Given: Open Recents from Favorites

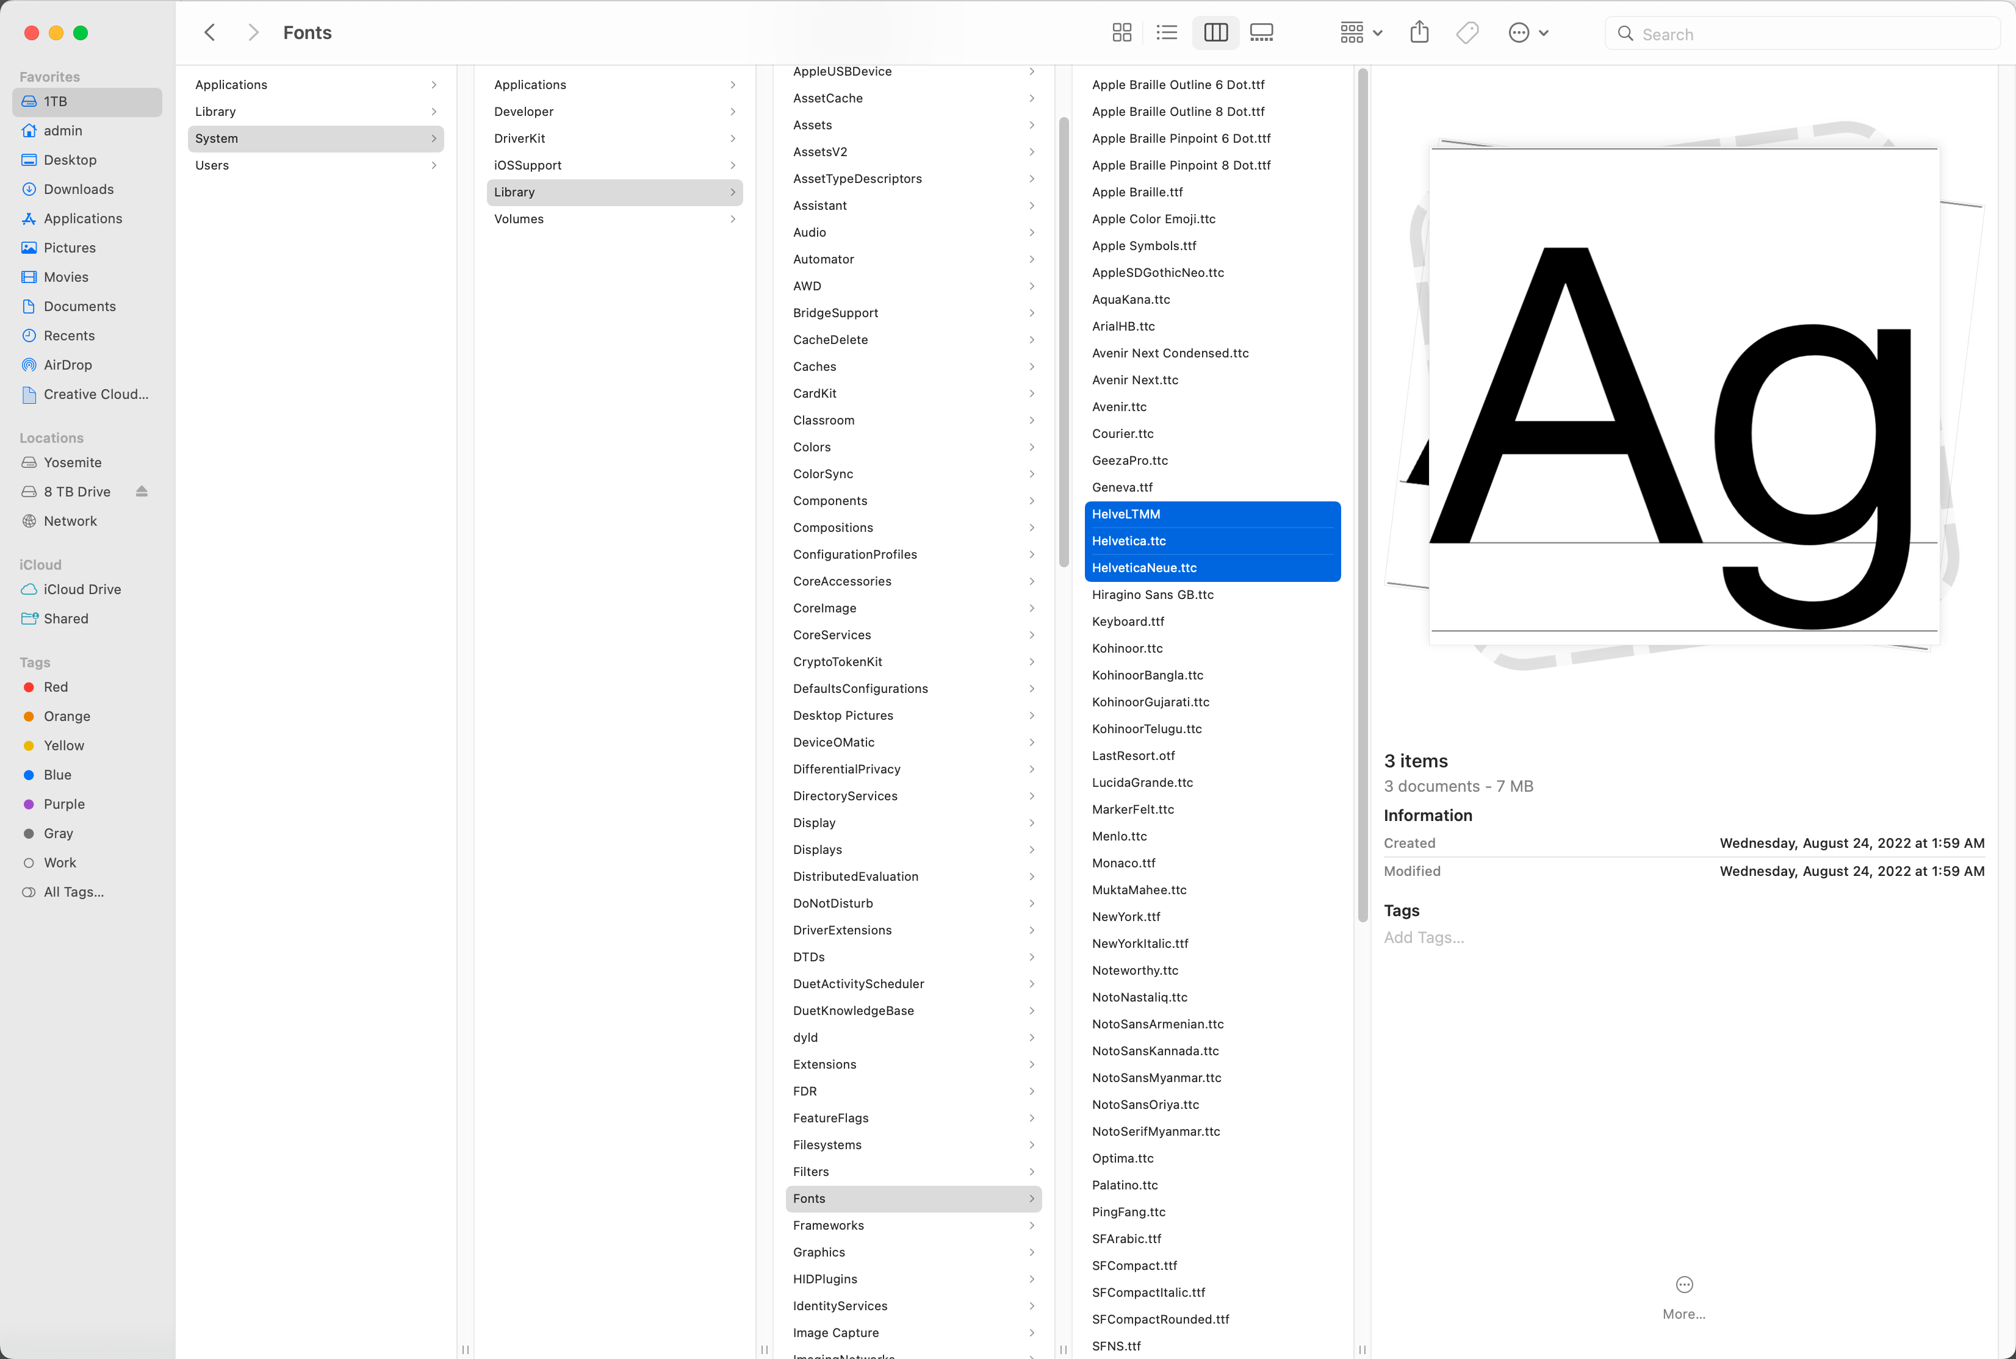Looking at the screenshot, I should [70, 335].
